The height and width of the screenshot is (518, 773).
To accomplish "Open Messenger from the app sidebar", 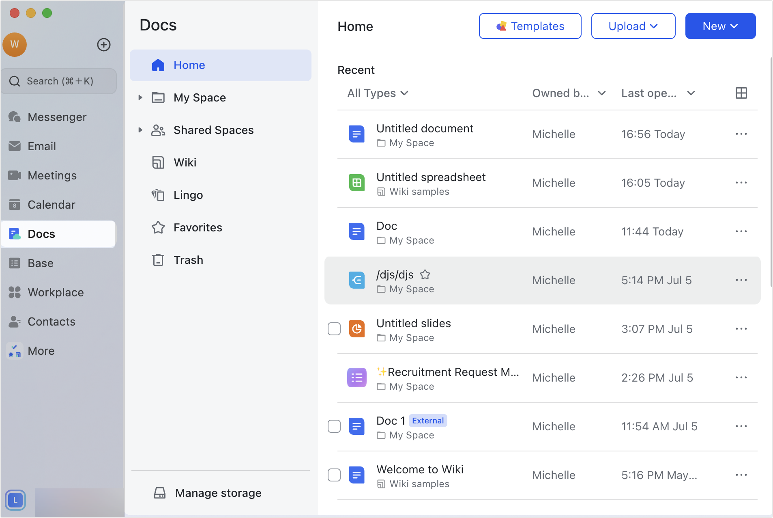I will 57,117.
